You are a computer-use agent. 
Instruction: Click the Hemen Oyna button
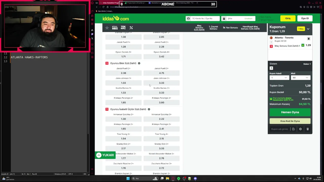tap(290, 112)
